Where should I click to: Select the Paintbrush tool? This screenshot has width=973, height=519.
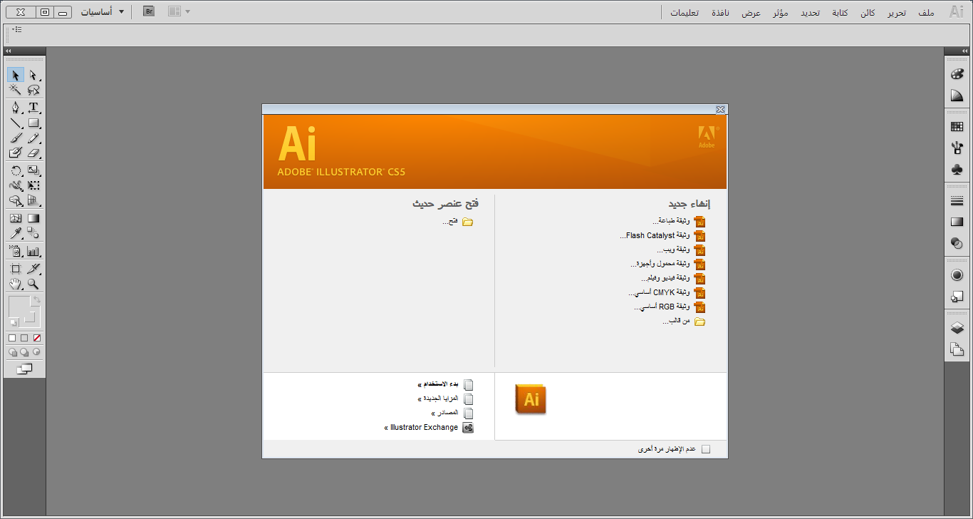pos(16,138)
